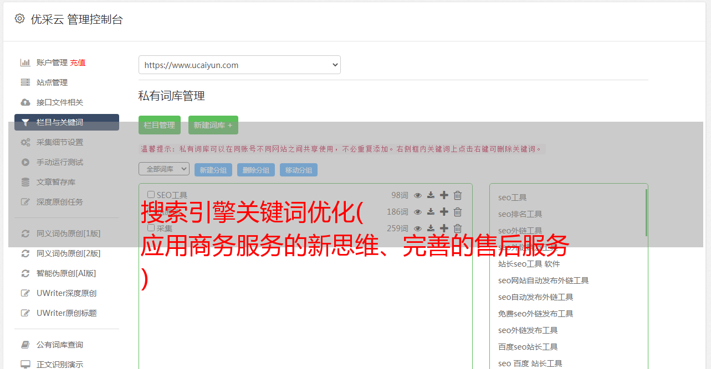This screenshot has width=711, height=369.
Task: Click the "98词" count on the SEO工具 row
Action: click(400, 195)
